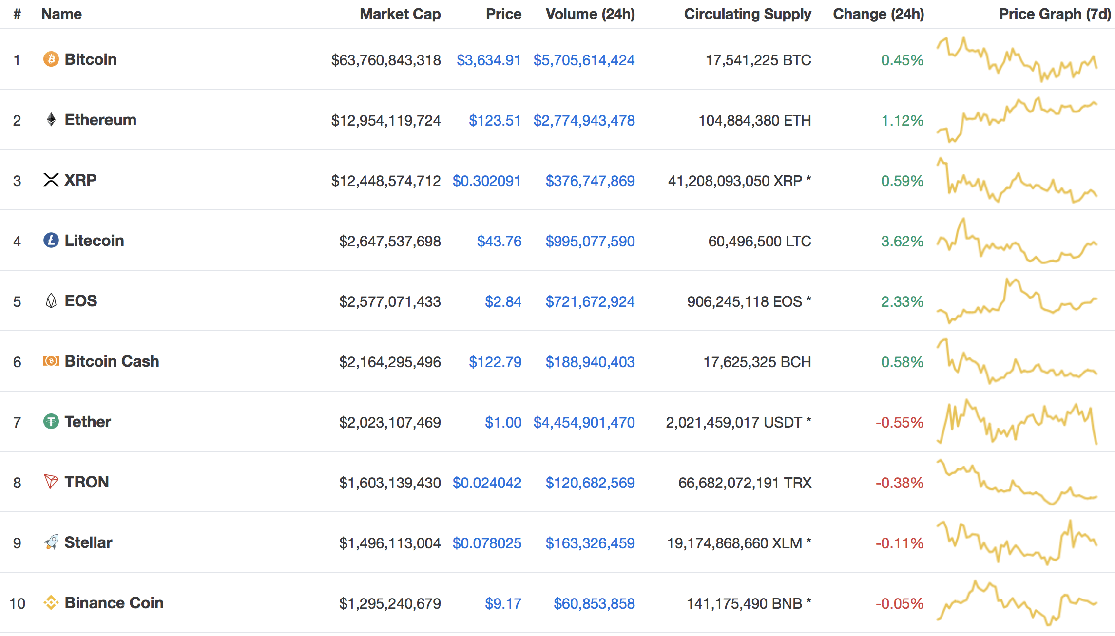Open XRP's 7-day price graph
The height and width of the screenshot is (636, 1115).
[x=1017, y=180]
